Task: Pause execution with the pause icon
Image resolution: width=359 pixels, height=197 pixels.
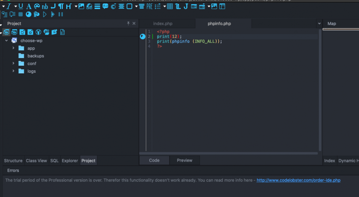Action: coord(61,14)
